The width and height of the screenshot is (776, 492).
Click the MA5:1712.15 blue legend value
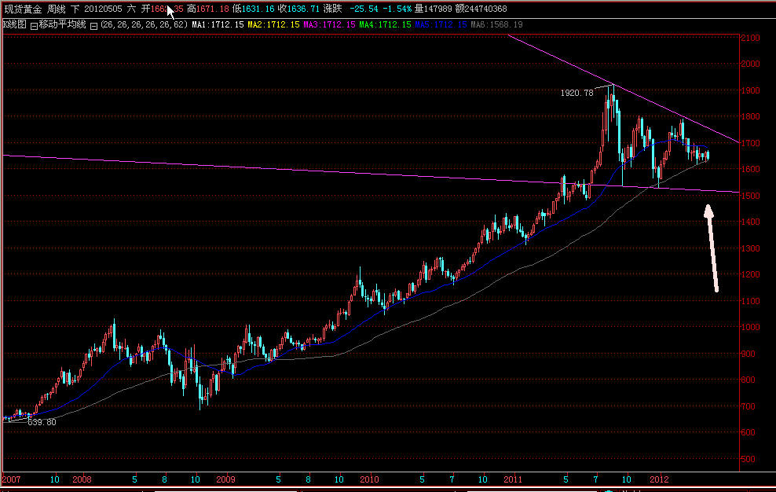441,25
